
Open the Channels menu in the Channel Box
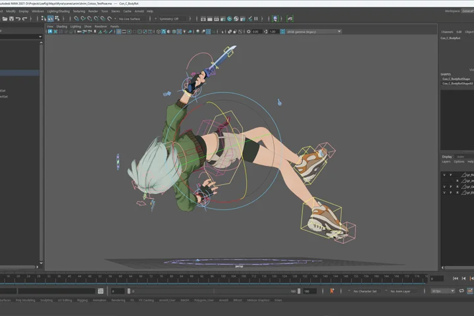click(x=447, y=32)
